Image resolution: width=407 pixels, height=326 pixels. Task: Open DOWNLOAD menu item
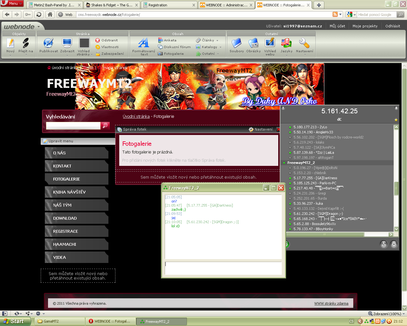pos(77,218)
